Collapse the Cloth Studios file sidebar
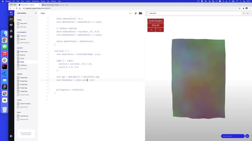Viewport: 252px width, 141px height. coord(36,13)
